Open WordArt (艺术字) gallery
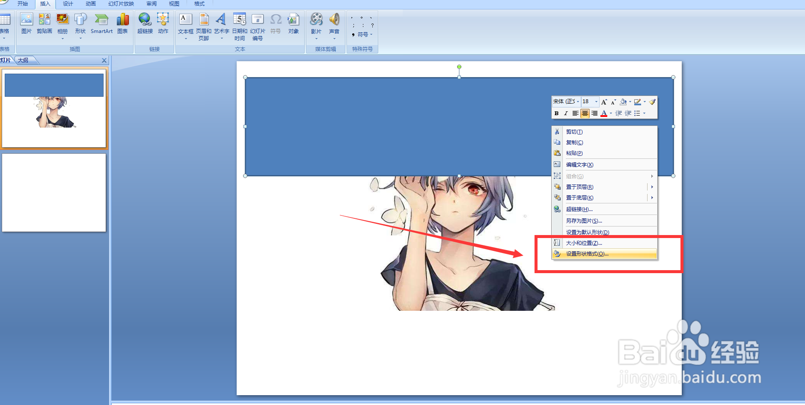Viewport: 805px width, 405px height. point(222,27)
